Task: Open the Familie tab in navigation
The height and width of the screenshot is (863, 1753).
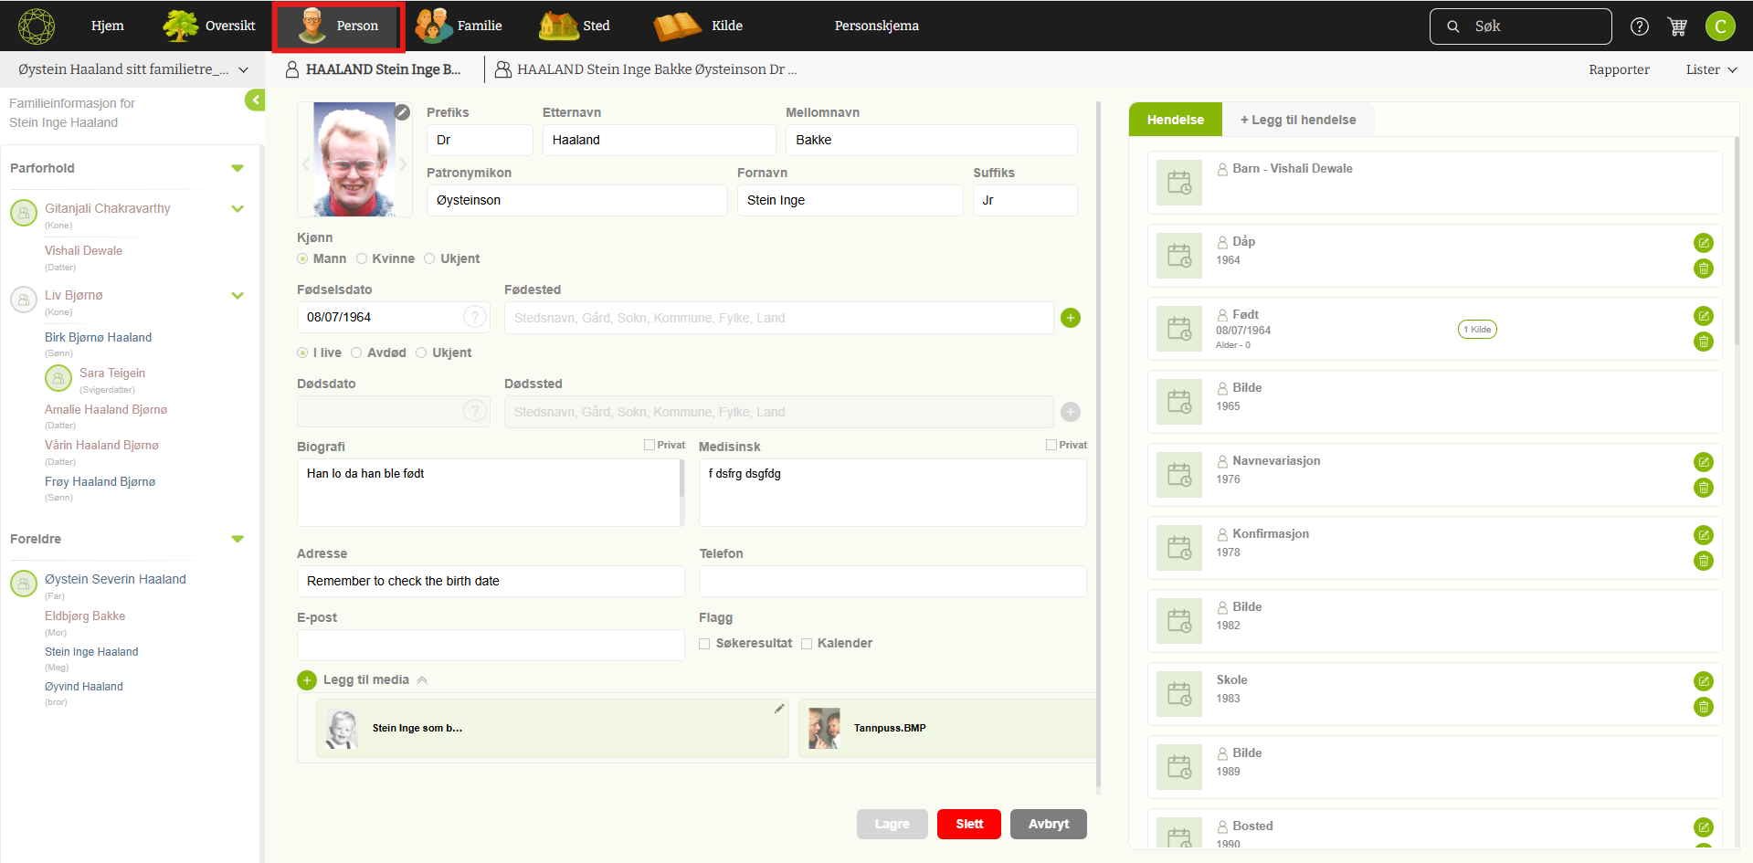Action: [459, 26]
